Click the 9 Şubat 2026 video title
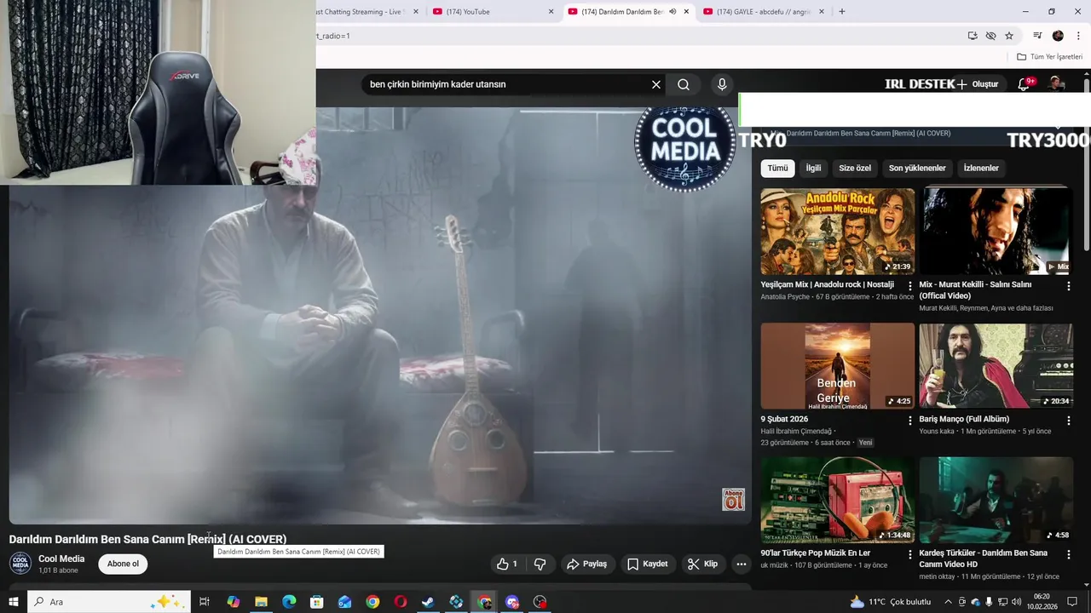The width and height of the screenshot is (1091, 613). click(784, 419)
